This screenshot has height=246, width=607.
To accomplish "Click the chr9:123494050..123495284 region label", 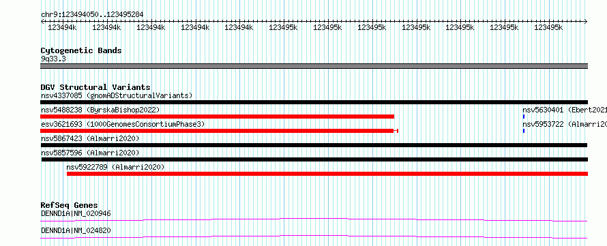I will click(x=92, y=15).
